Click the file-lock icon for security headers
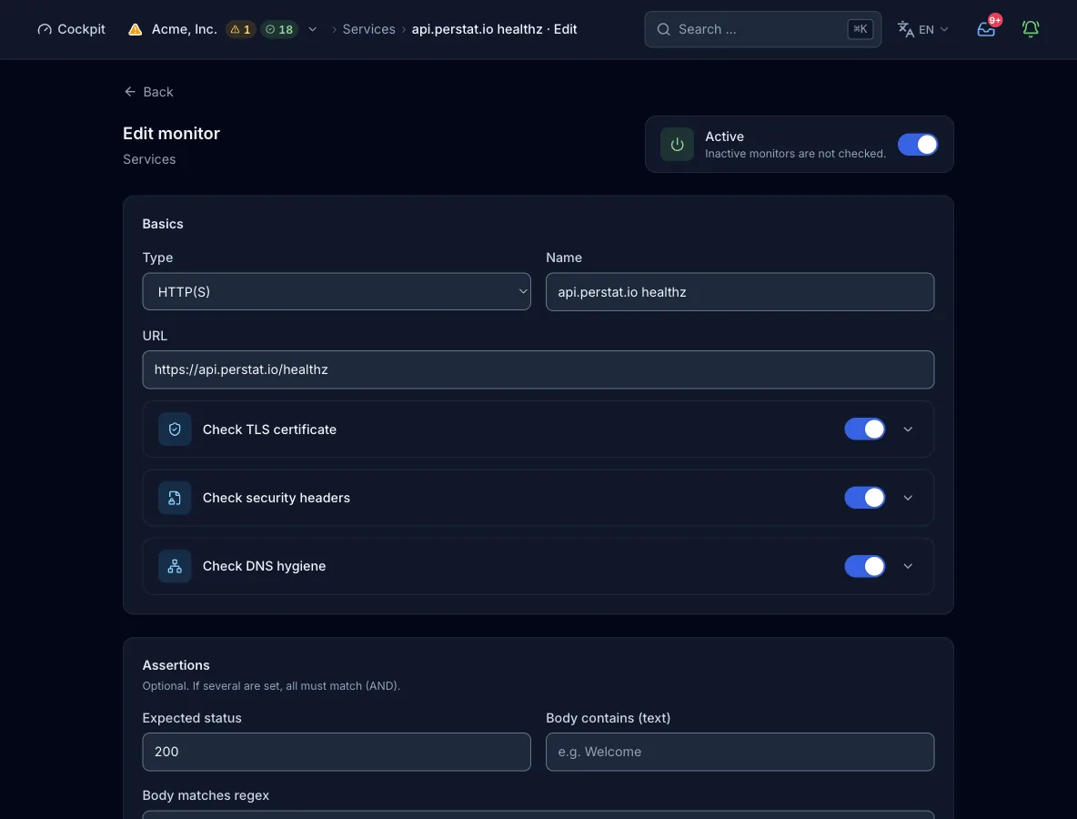Image resolution: width=1077 pixels, height=819 pixels. 175,498
